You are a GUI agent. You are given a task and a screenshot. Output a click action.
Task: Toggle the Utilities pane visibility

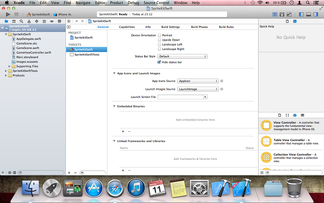[x=316, y=14]
